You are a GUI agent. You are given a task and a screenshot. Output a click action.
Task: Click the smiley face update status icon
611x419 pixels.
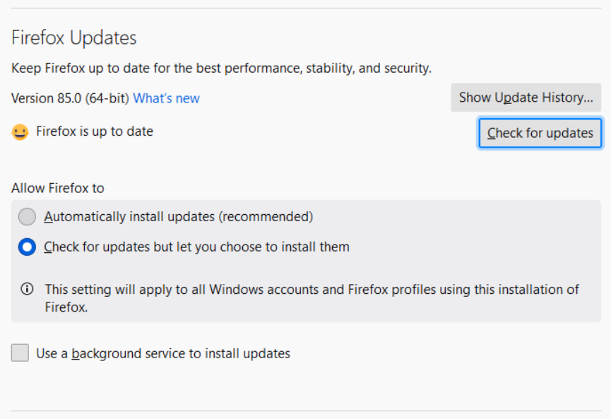point(20,132)
